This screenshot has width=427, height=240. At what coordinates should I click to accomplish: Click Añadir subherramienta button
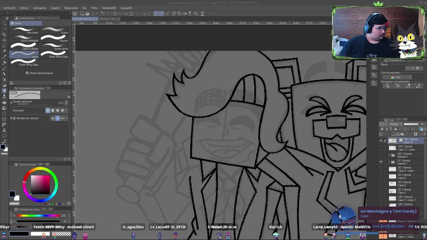39,73
